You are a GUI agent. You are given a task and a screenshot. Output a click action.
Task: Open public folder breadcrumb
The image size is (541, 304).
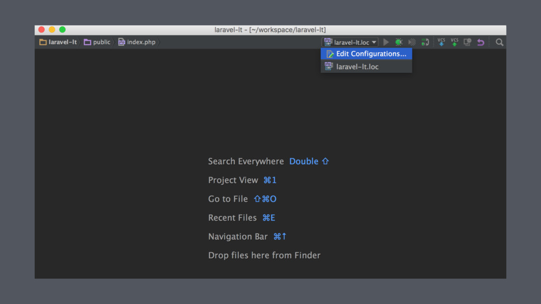(97, 42)
